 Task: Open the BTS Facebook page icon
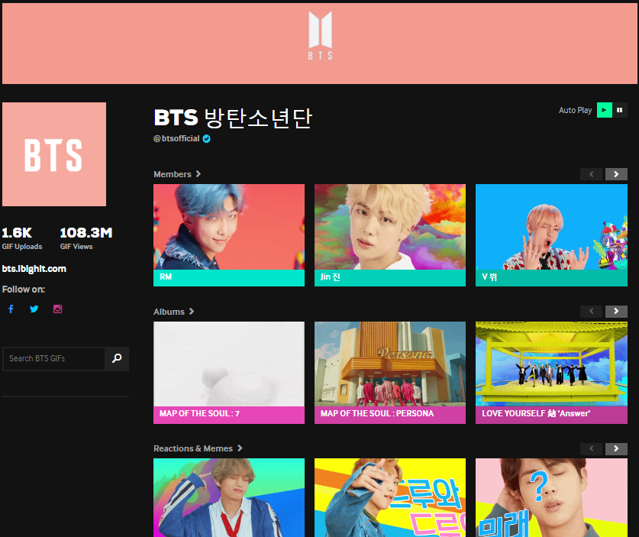click(x=11, y=309)
